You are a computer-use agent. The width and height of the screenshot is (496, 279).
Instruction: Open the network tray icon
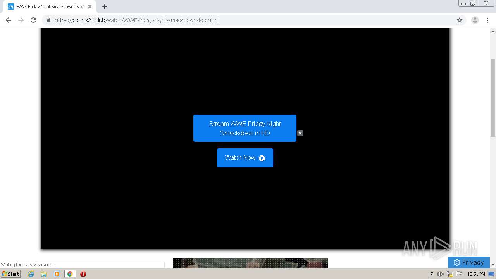450,274
